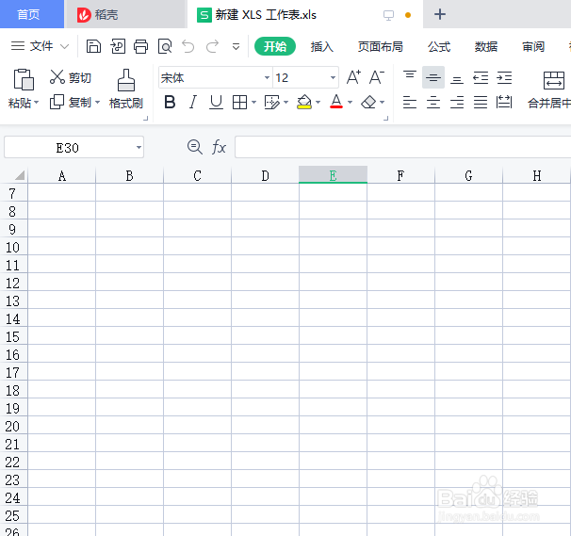Image resolution: width=571 pixels, height=536 pixels.
Task: Click Decrease Indent icon
Action: point(481,77)
